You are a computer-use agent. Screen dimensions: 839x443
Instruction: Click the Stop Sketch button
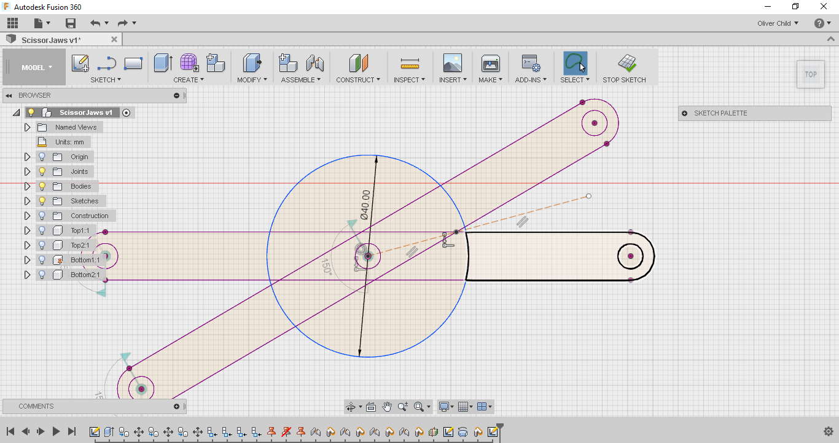pyautogui.click(x=624, y=68)
